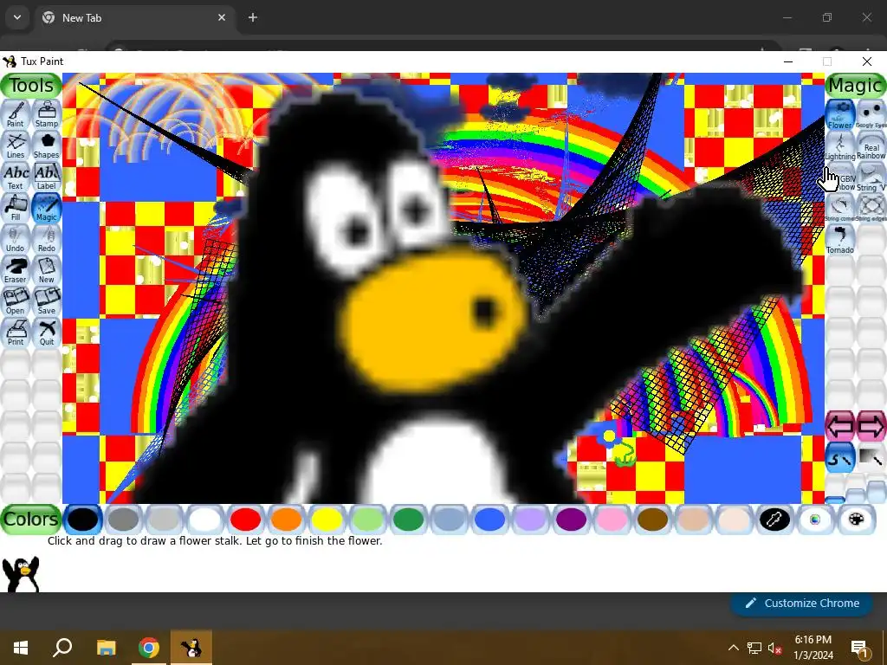This screenshot has width=887, height=665.
Task: Click the Save book icon
Action: 47,301
